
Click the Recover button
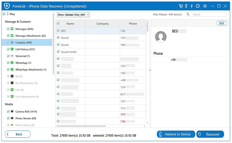(x=210, y=134)
